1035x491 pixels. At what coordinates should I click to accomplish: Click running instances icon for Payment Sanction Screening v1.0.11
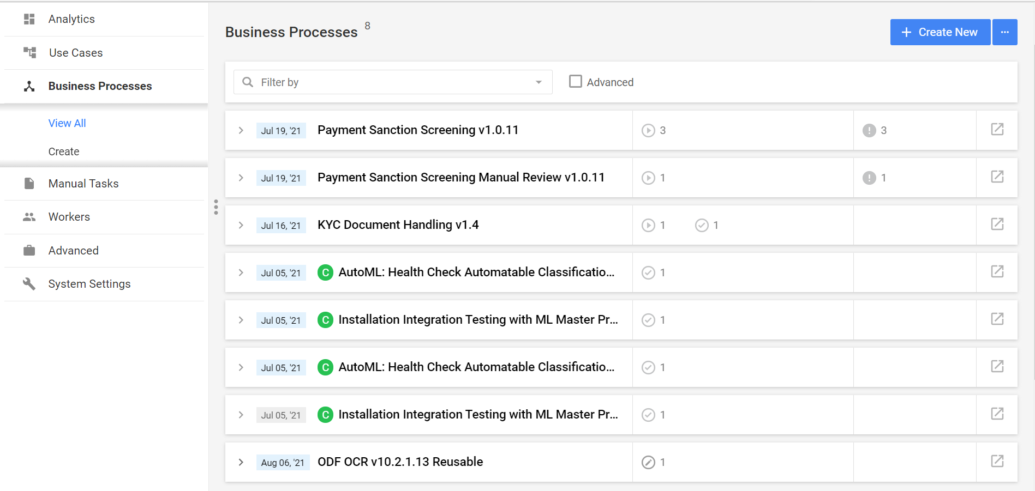click(x=648, y=130)
